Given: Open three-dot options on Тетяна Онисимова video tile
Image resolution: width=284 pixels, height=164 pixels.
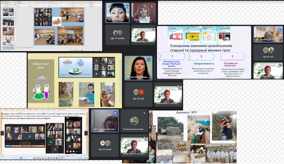Looking at the screenshot, I should [x=149, y=60].
